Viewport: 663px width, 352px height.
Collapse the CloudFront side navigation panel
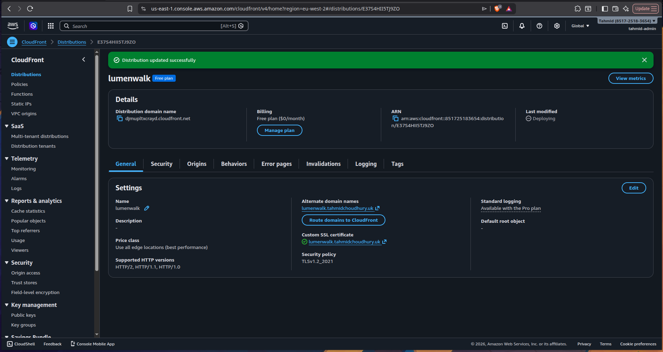click(x=84, y=60)
